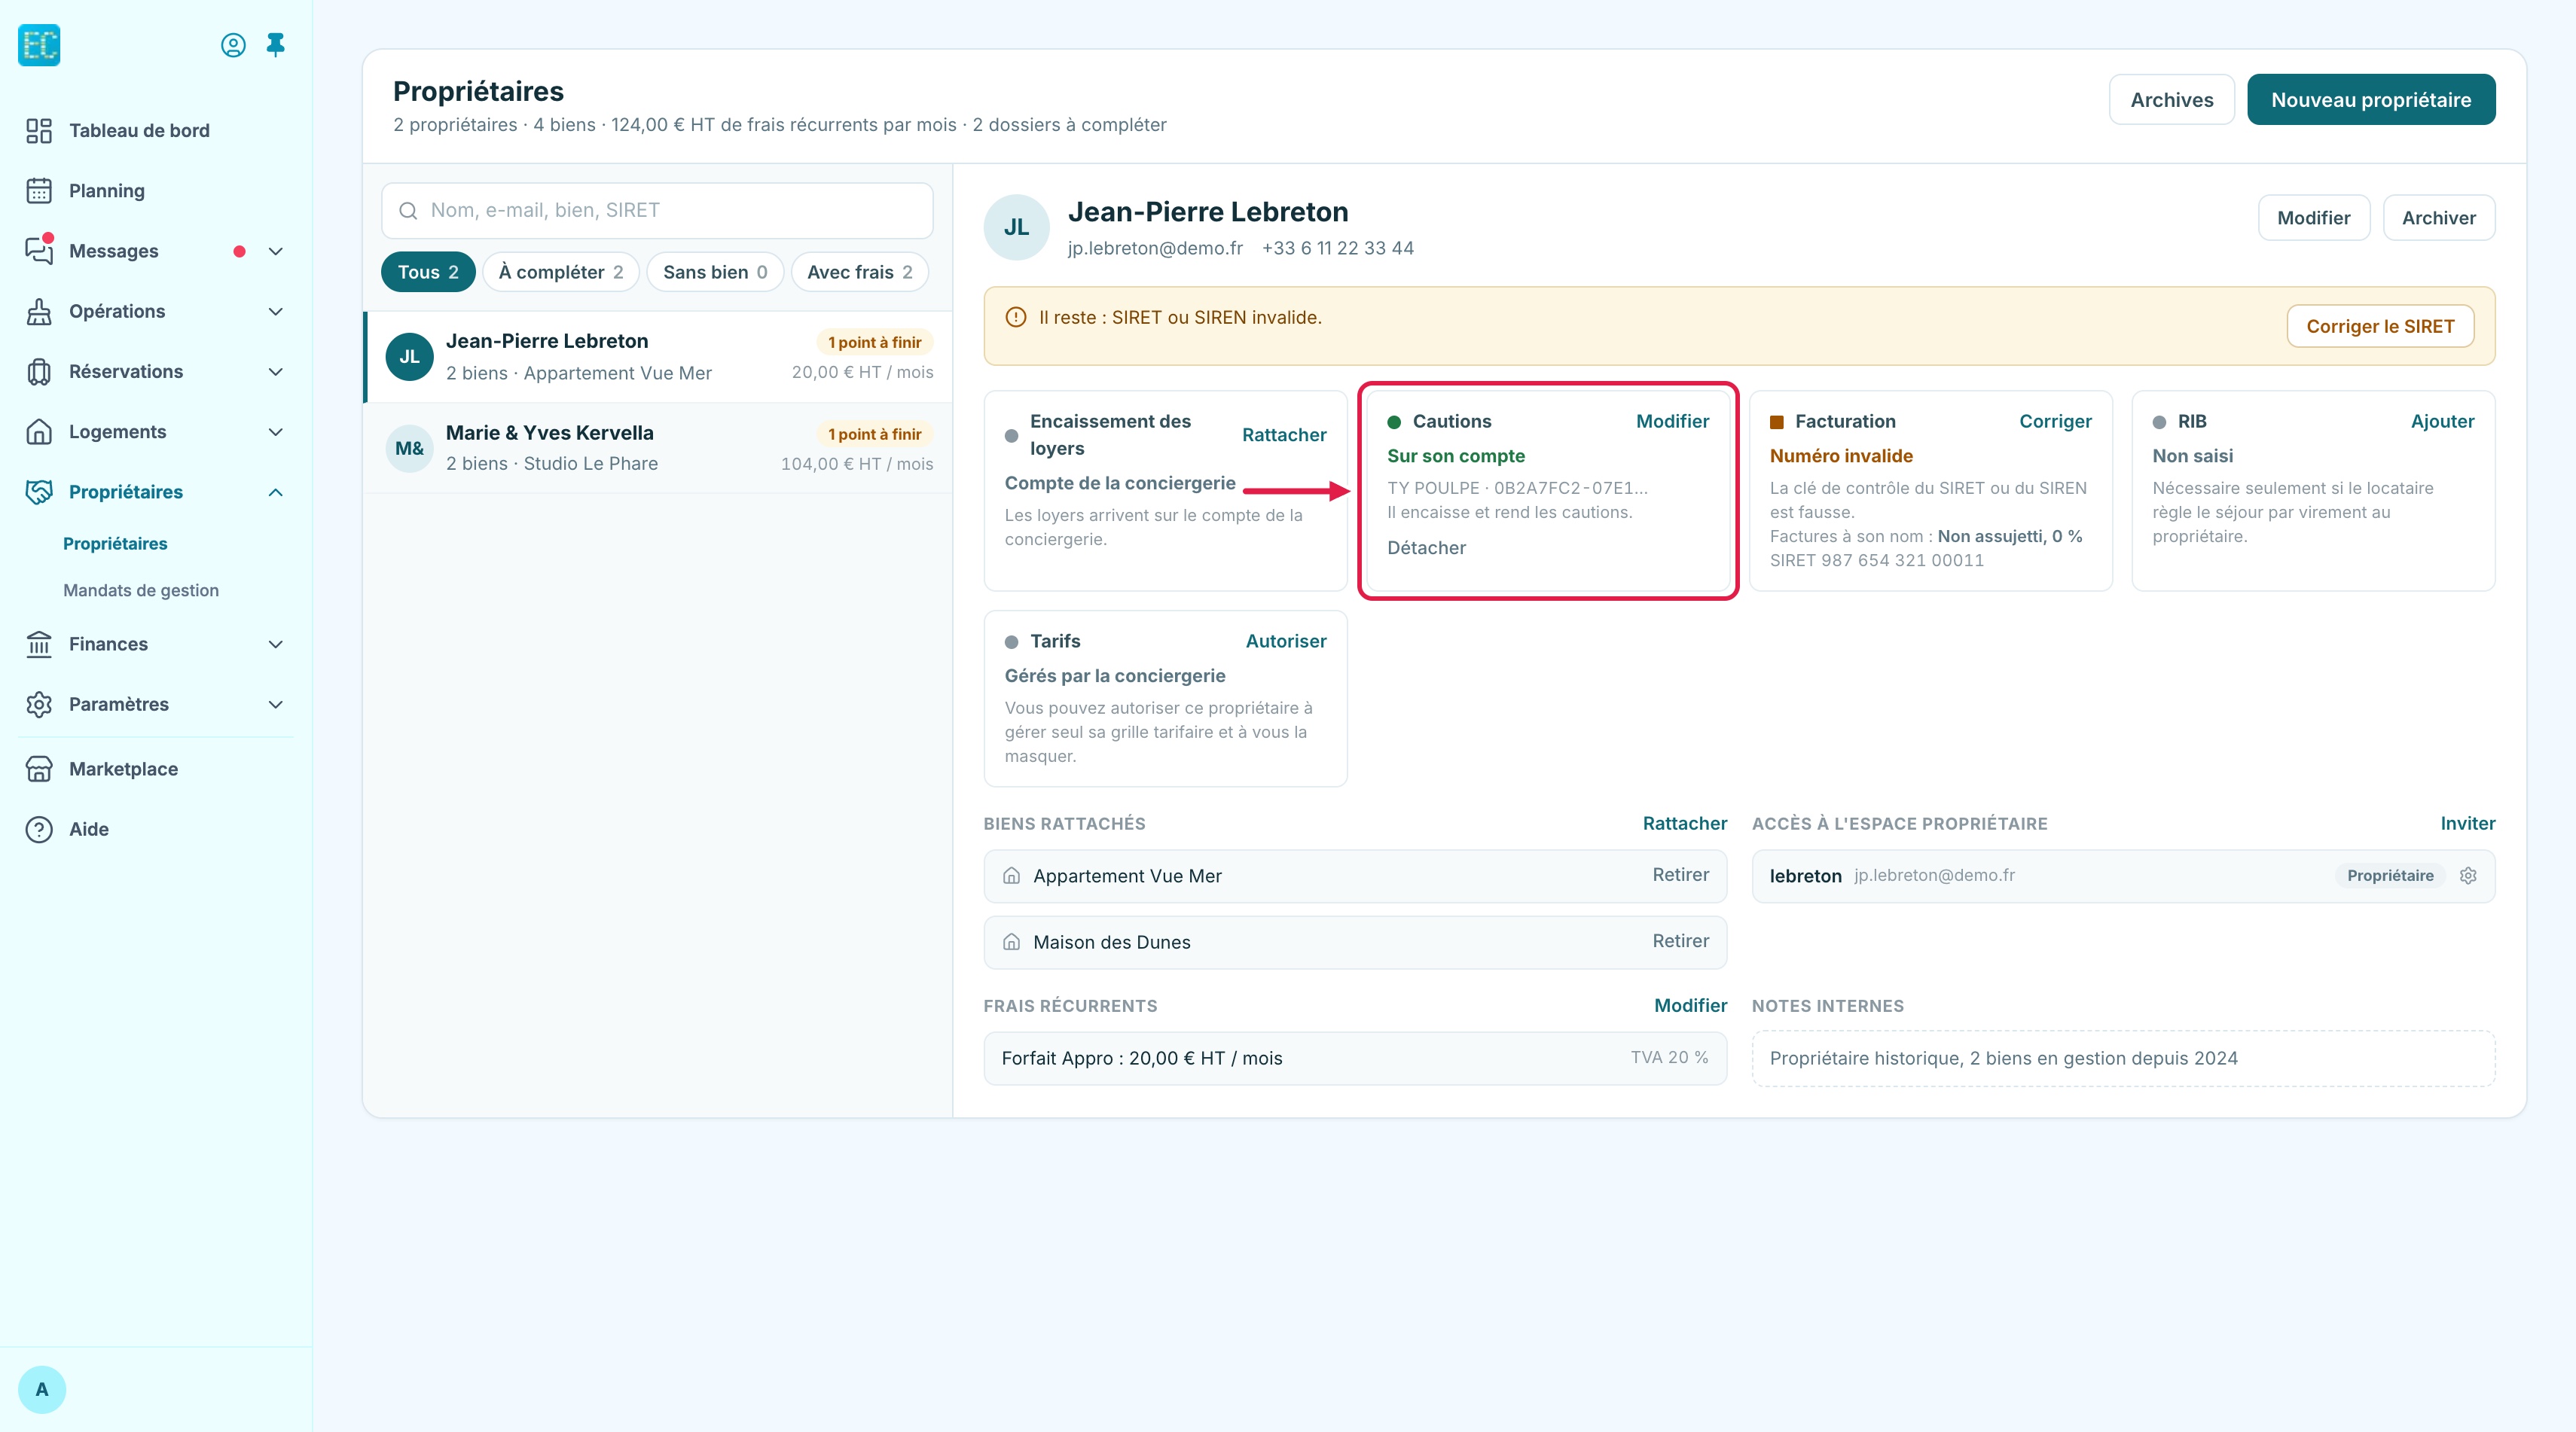Click the Paramètres gear icon
Screen dimensions: 2576x1432
tap(39, 705)
